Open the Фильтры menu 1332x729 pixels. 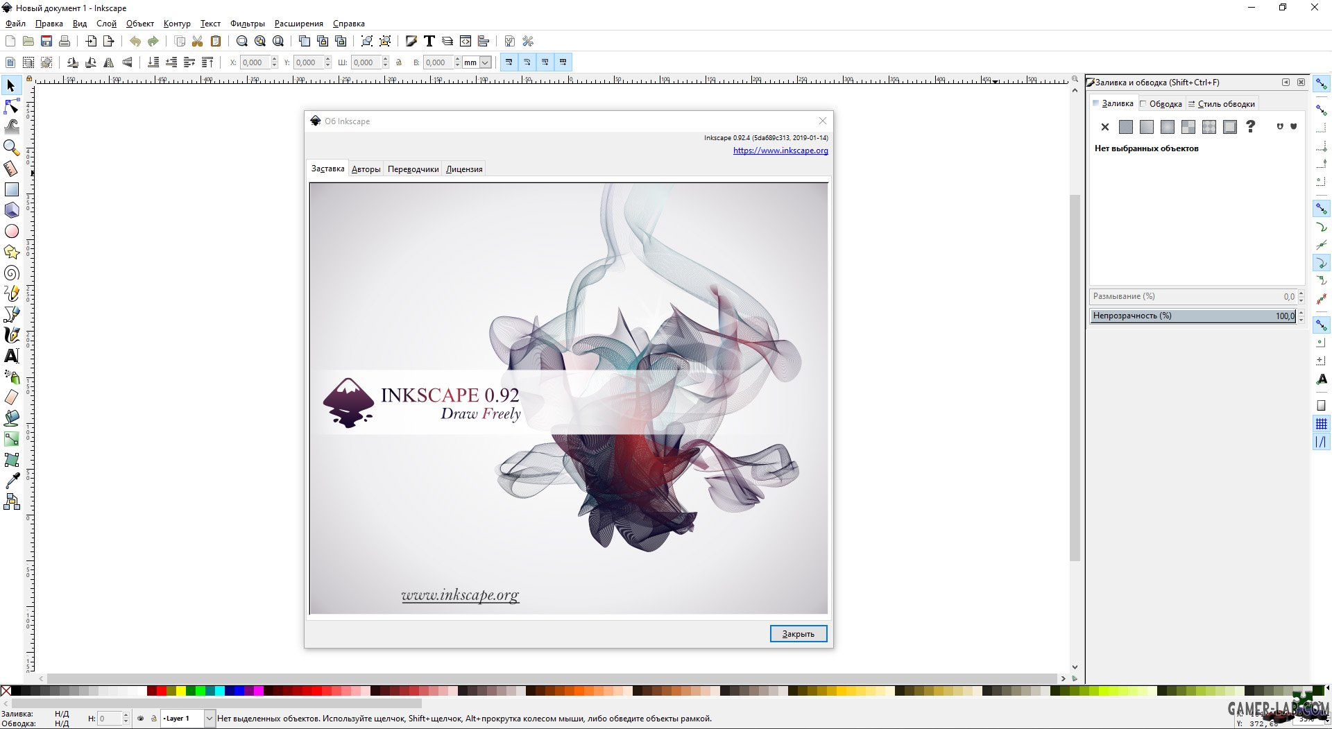pos(247,24)
